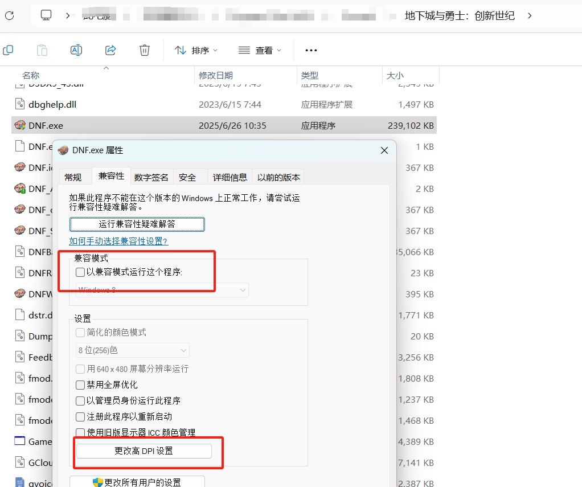Close the DNF.exe 属性 dialog
The width and height of the screenshot is (582, 487).
(384, 150)
